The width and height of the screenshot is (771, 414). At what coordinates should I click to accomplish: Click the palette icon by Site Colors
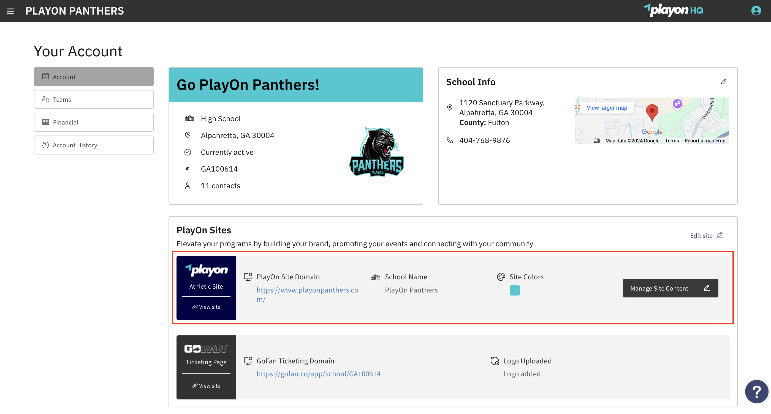pyautogui.click(x=501, y=277)
